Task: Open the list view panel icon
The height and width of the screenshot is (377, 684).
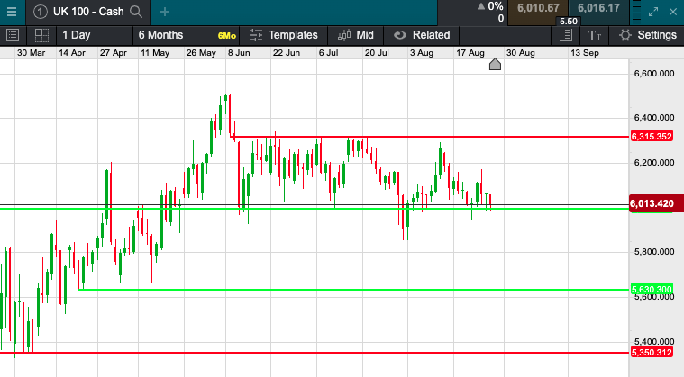Action: 13,35
